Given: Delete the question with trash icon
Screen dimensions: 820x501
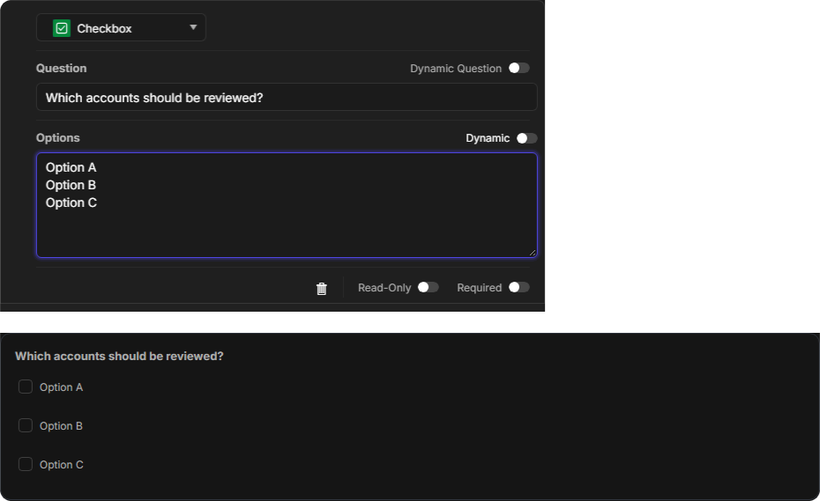Looking at the screenshot, I should click(322, 289).
